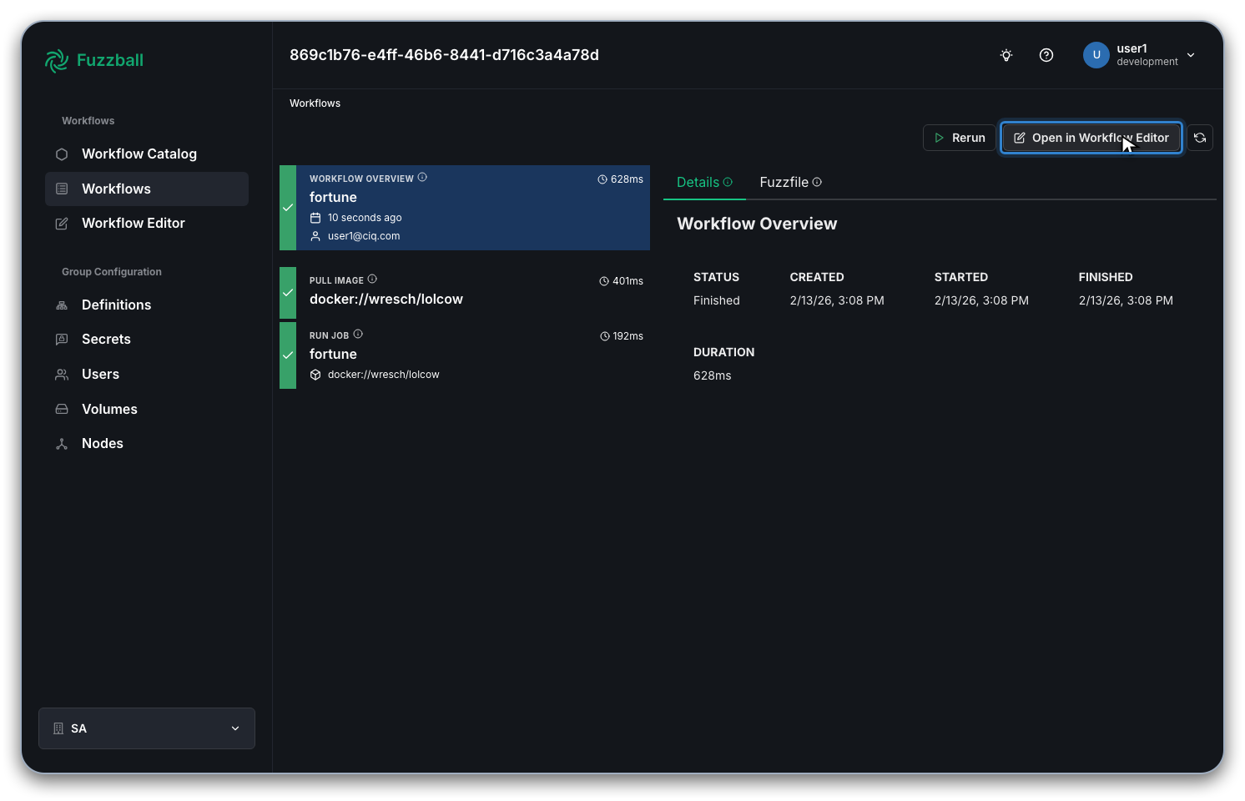Click the refresh icon beside Open in Workflow Editor
Image resolution: width=1245 pixels, height=801 pixels.
click(x=1200, y=137)
